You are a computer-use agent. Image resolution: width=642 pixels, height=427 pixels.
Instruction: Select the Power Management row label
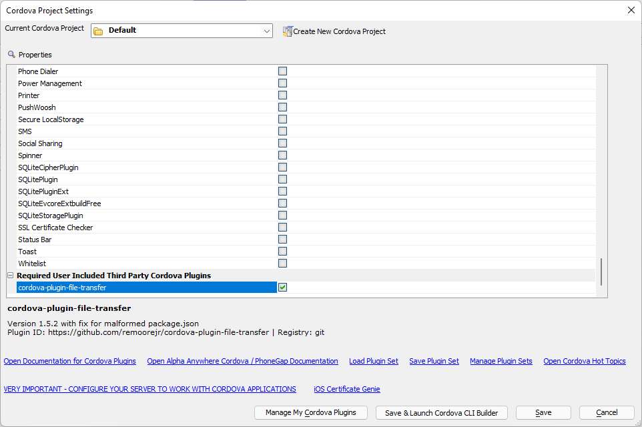point(50,83)
